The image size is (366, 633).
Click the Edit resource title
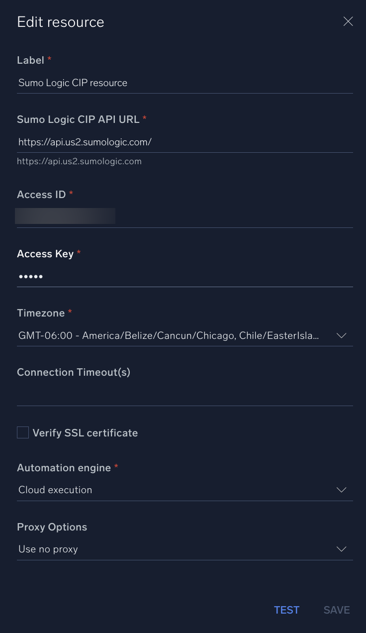click(x=61, y=22)
